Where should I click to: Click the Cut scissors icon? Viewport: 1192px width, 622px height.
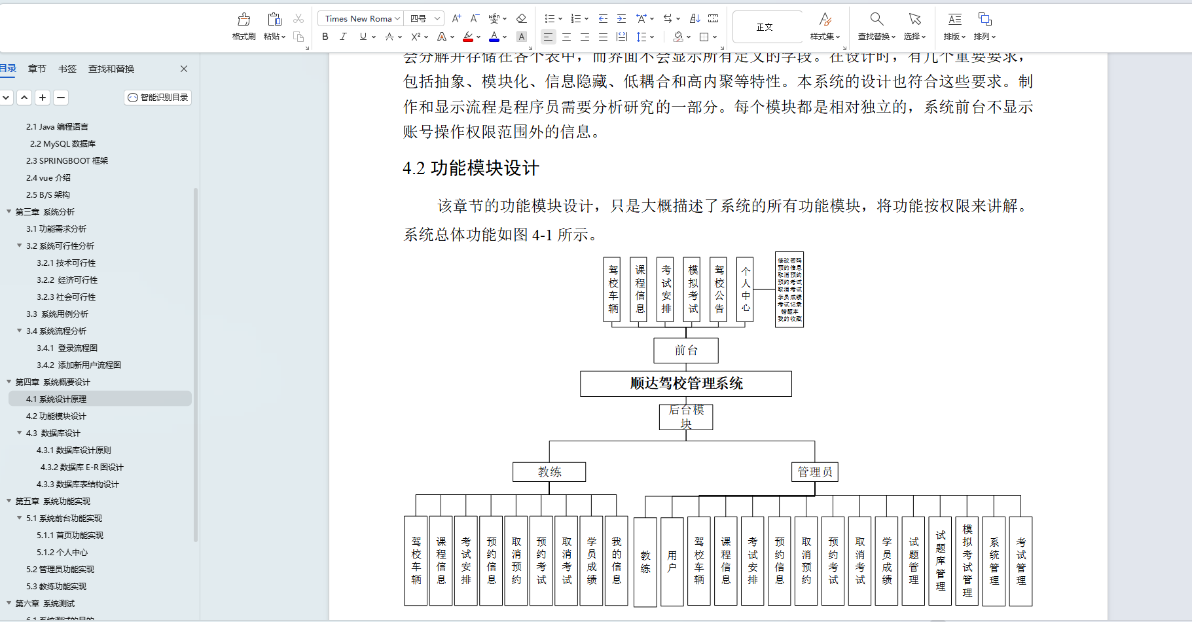click(x=298, y=19)
